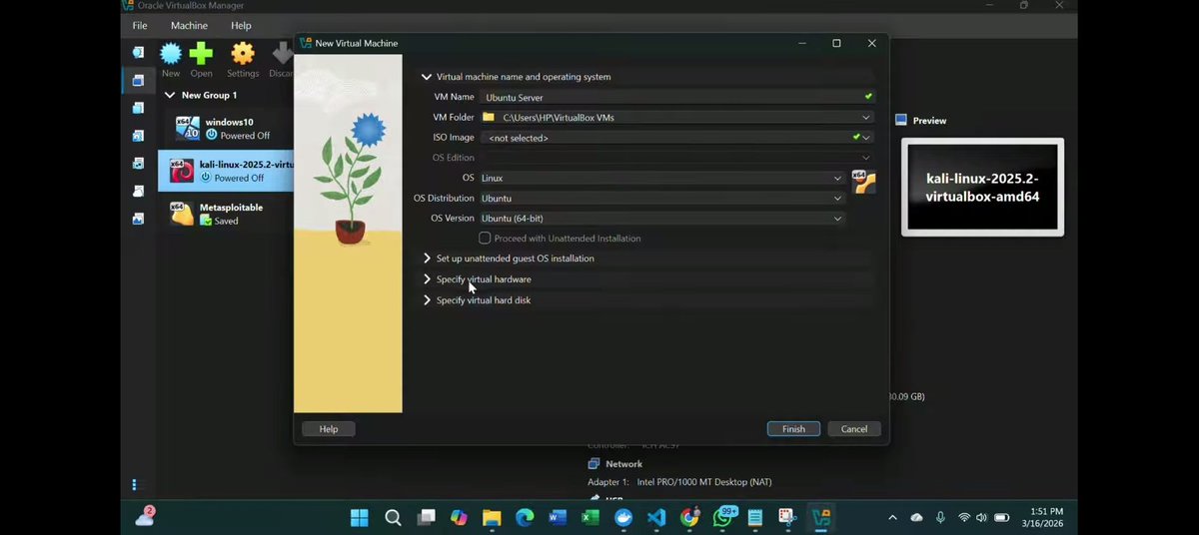Image resolution: width=1199 pixels, height=535 pixels.
Task: Click the Network heading in details pane
Action: tap(623, 464)
